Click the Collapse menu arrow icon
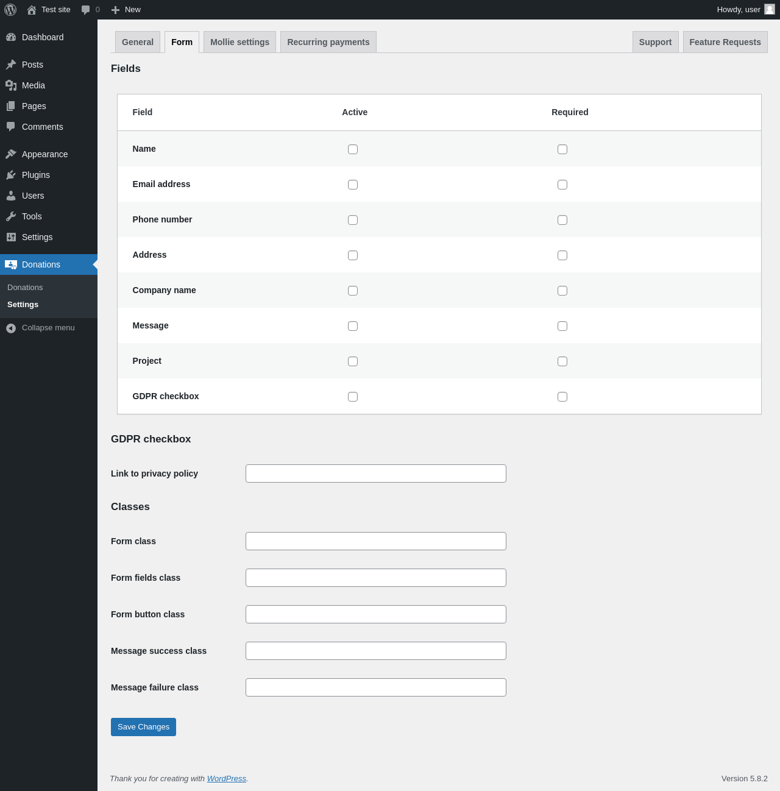Viewport: 780px width, 791px height. 11,328
